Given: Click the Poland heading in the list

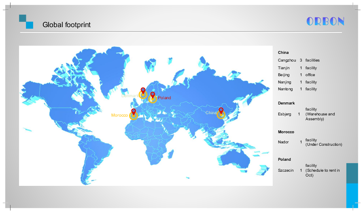Looking at the screenshot, I should point(284,160).
